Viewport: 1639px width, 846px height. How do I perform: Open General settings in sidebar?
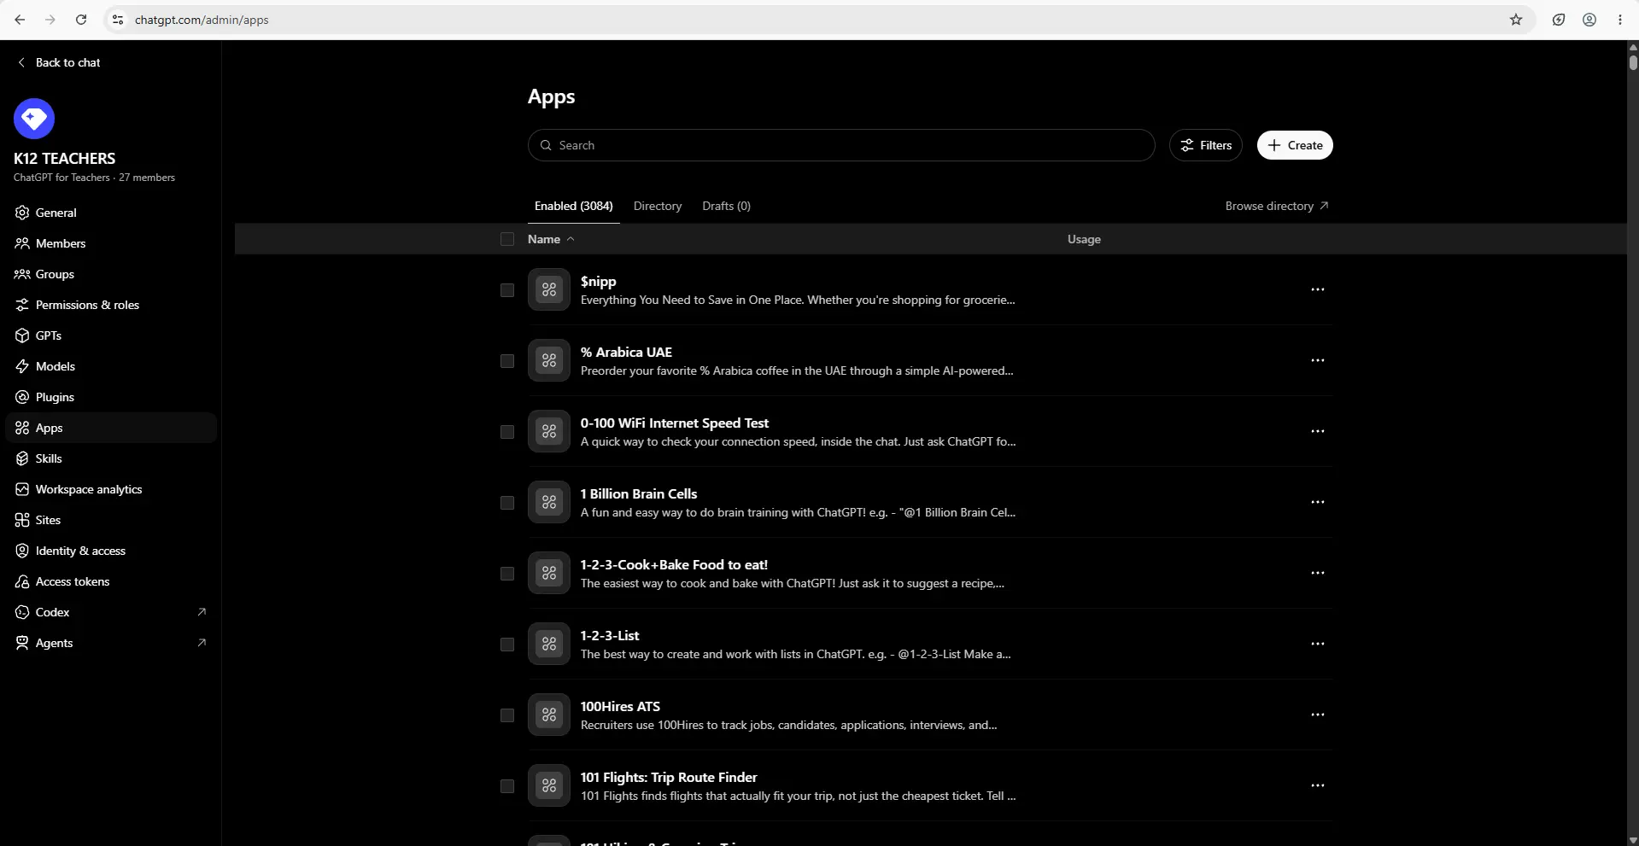click(x=111, y=213)
